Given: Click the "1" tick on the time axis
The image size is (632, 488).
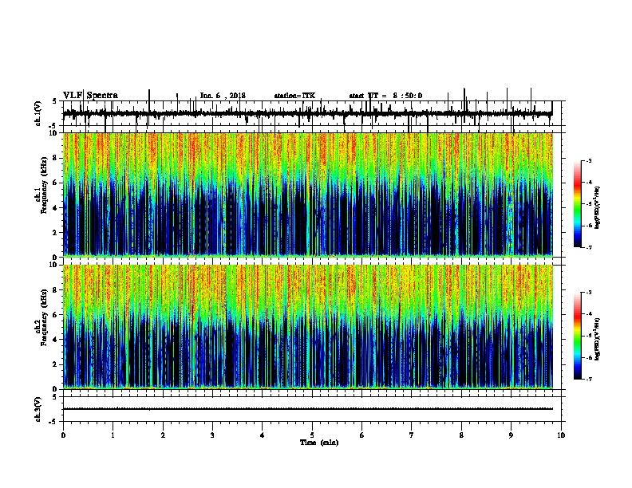Looking at the screenshot, I should (x=113, y=435).
